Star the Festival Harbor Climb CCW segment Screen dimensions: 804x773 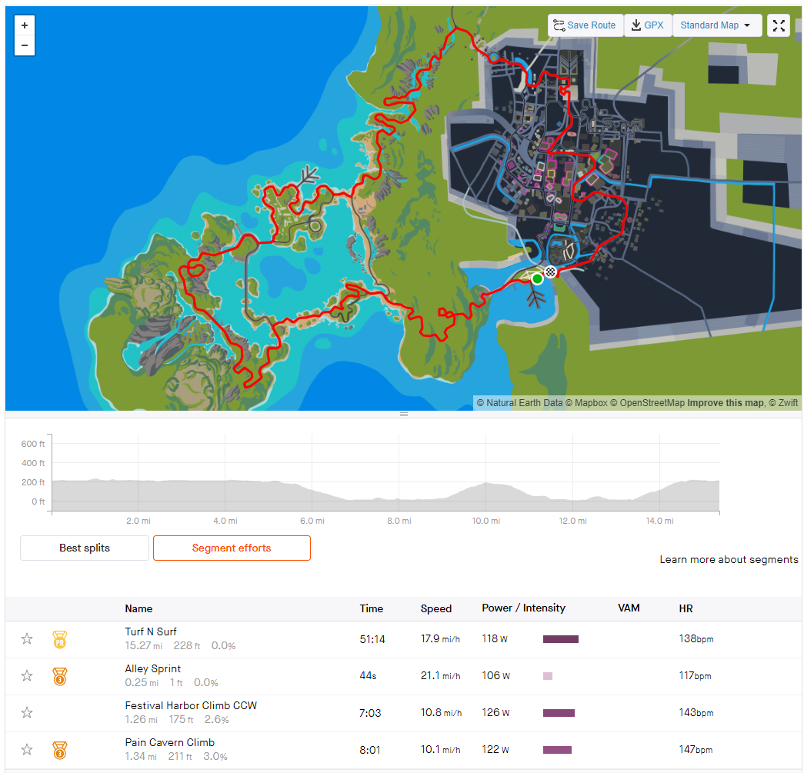27,712
